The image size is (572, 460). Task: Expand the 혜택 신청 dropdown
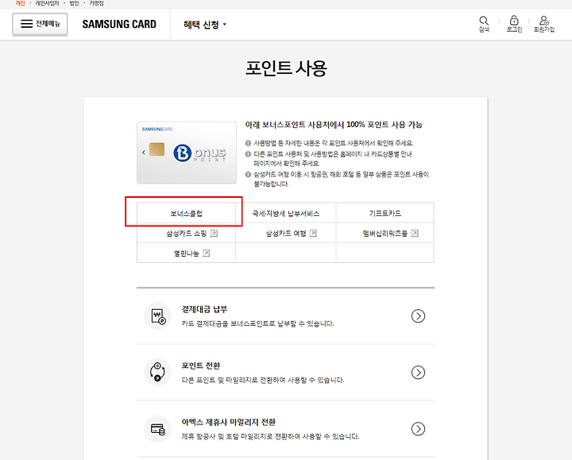(205, 25)
